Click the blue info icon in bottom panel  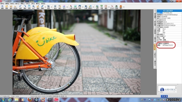tap(162, 90)
